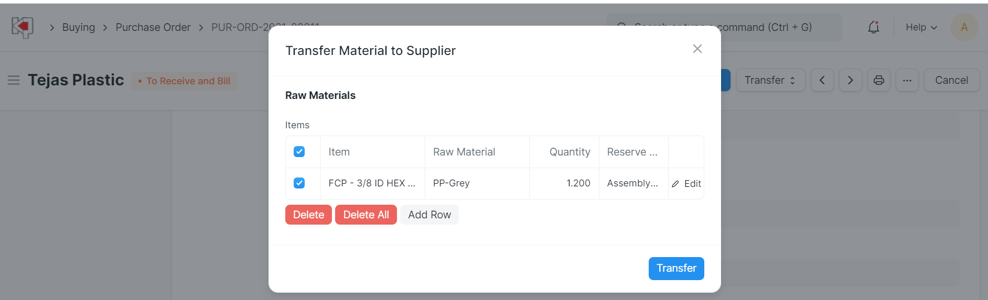Click the user avatar A
This screenshot has height=300, width=988.
coord(964,27)
